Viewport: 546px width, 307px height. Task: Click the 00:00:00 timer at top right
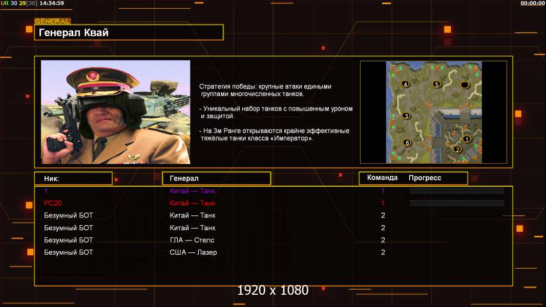coord(532,3)
